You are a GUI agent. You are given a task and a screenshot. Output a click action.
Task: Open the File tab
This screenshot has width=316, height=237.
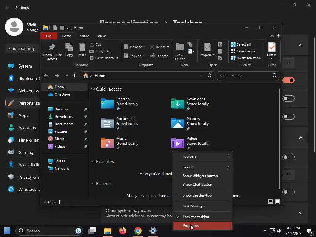(x=49, y=36)
